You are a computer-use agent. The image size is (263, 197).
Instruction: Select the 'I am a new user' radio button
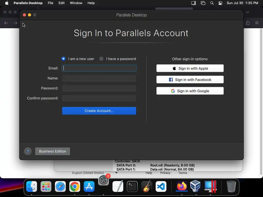63,59
